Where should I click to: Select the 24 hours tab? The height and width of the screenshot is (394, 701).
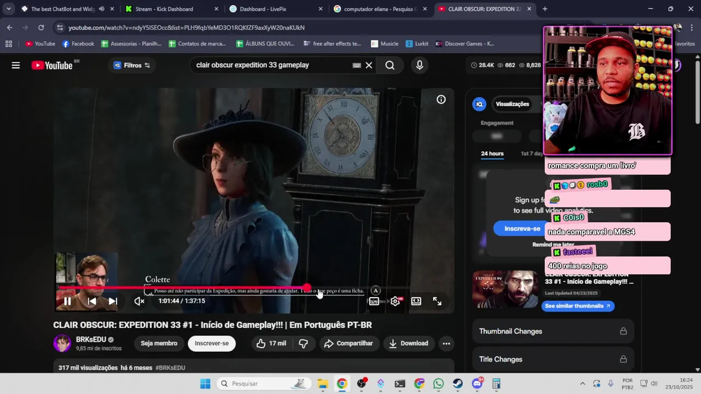coord(492,153)
